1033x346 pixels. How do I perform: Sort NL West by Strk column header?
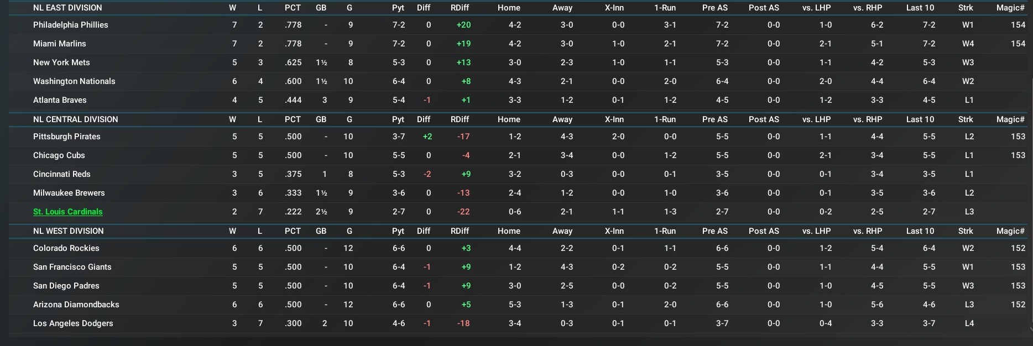pyautogui.click(x=966, y=231)
